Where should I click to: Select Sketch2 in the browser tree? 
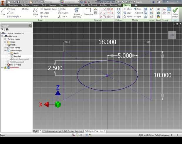pos(17,56)
